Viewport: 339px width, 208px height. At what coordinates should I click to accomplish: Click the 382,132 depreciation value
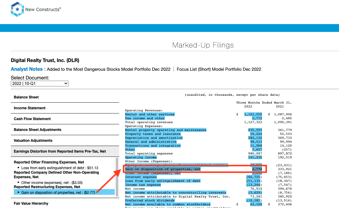tap(255, 138)
